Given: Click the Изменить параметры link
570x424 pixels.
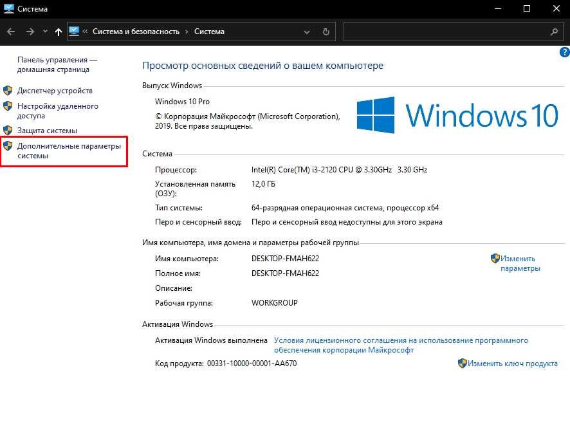Looking at the screenshot, I should tap(520, 263).
